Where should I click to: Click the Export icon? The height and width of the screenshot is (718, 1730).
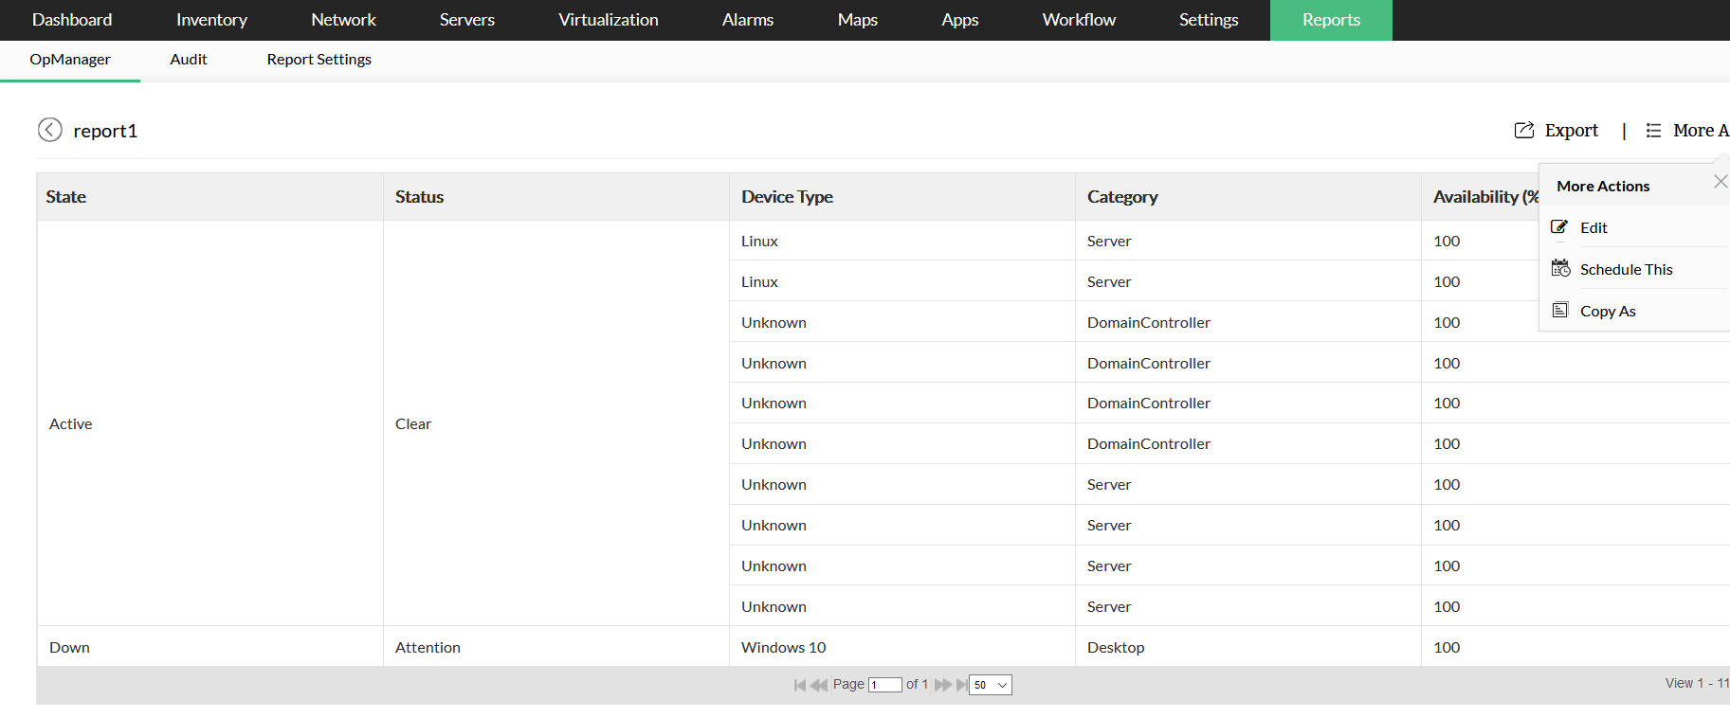[1523, 131]
